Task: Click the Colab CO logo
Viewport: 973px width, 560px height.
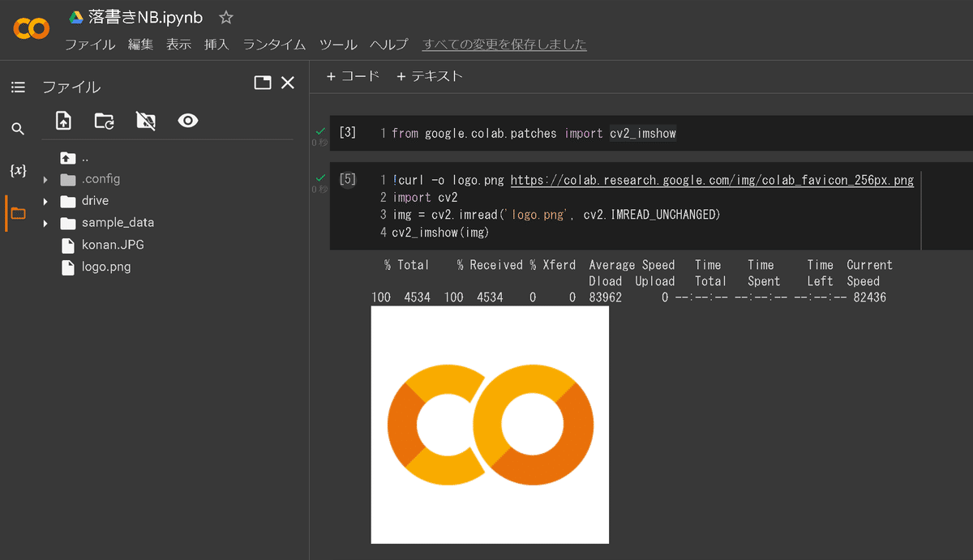Action: click(x=31, y=28)
